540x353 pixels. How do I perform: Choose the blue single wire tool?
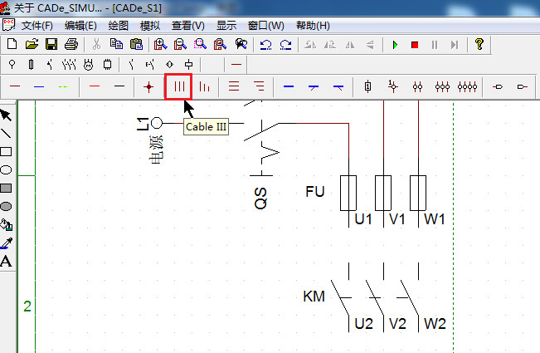click(39, 86)
